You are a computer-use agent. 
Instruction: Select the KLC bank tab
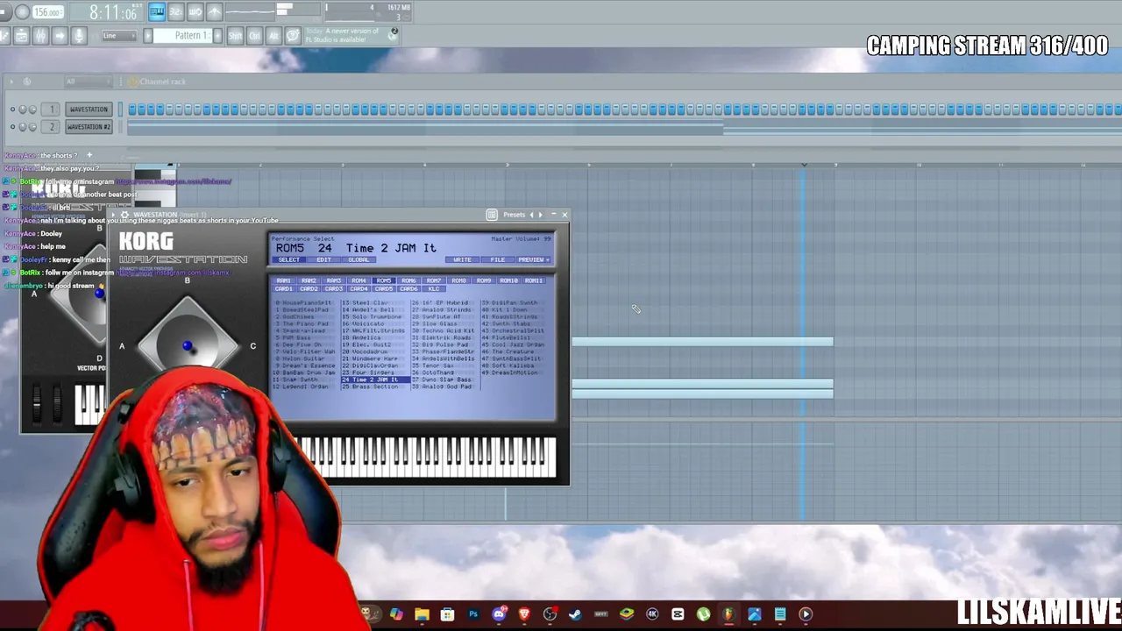tap(433, 289)
